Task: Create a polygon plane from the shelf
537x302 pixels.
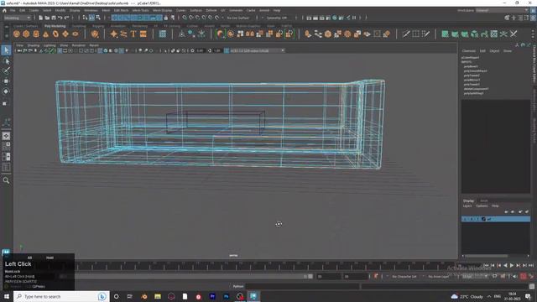Action: 65,34
